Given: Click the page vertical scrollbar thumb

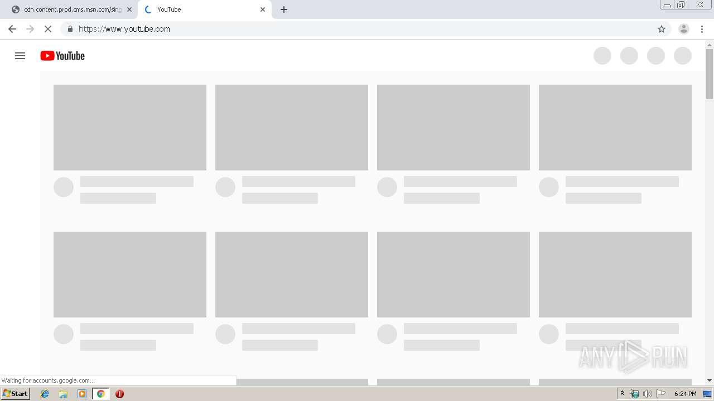Looking at the screenshot, I should (710, 74).
